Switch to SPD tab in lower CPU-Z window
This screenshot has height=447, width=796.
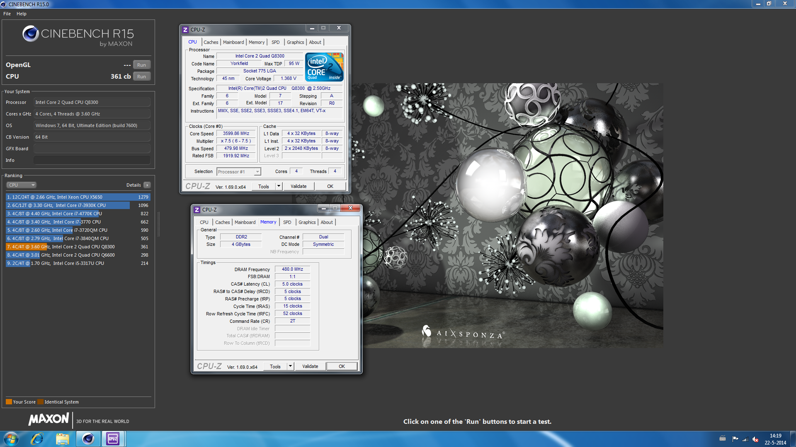coord(287,222)
